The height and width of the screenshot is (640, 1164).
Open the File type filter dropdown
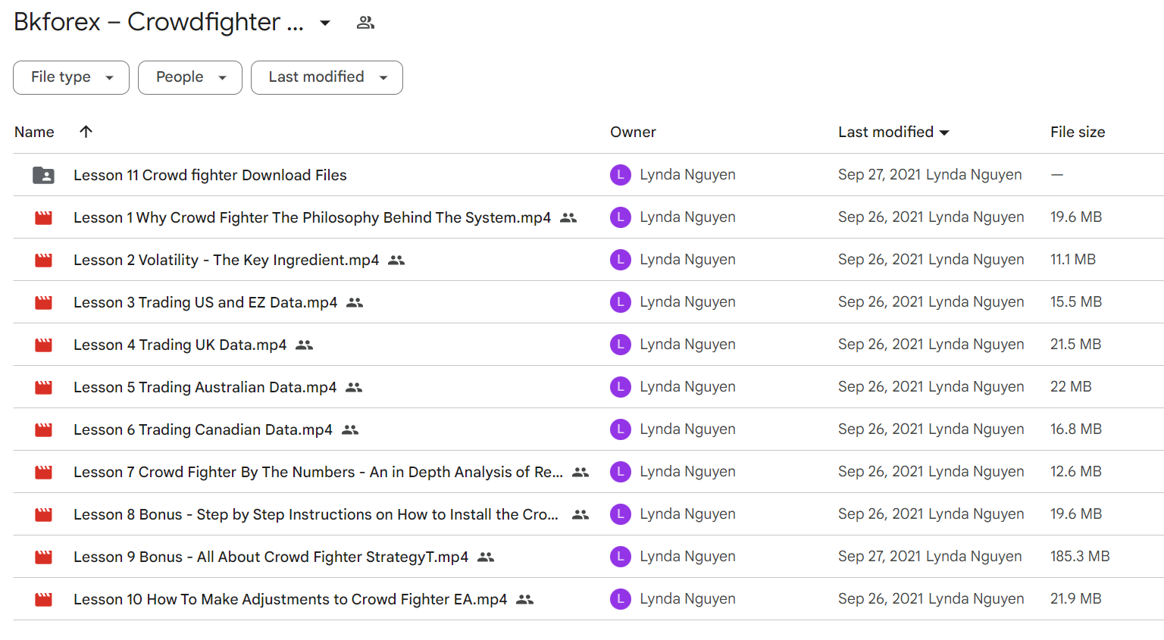(x=71, y=77)
